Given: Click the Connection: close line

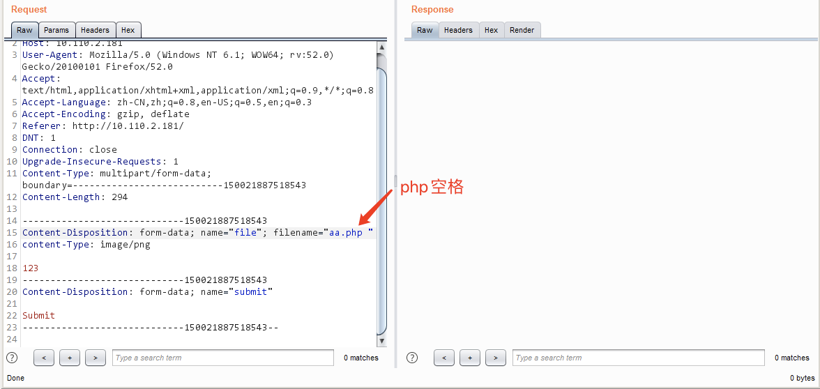Looking at the screenshot, I should [x=70, y=149].
